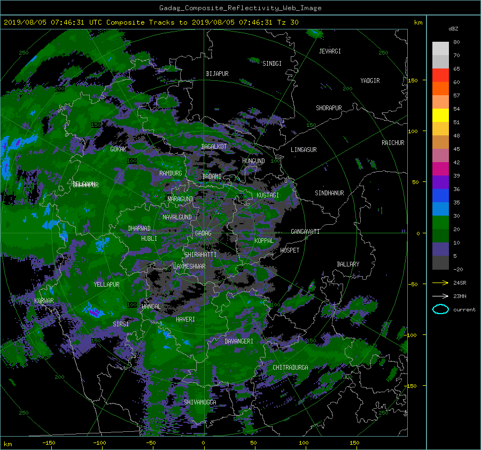
Task: Click the 80 dBZ light gray legend swatch
Action: 440,48
